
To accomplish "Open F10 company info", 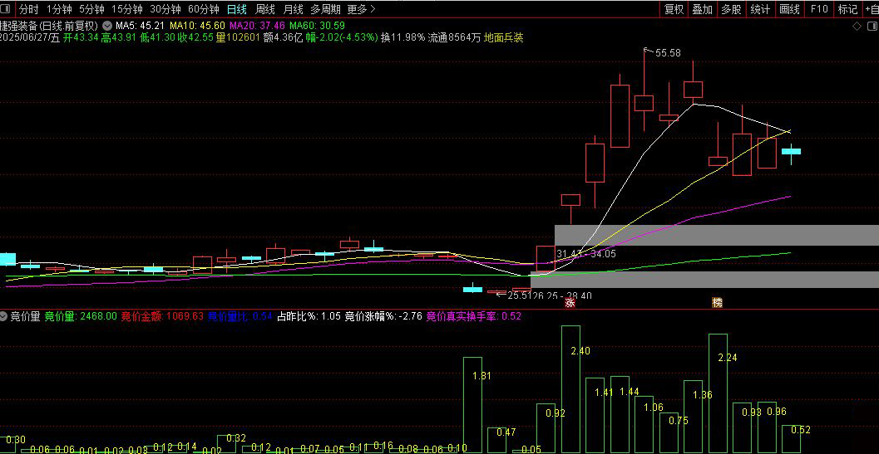I will pos(819,9).
